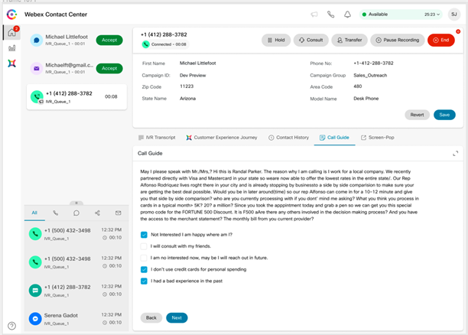Image resolution: width=468 pixels, height=335 pixels.
Task: Check 'I am no interested now' option
Action: 144,258
